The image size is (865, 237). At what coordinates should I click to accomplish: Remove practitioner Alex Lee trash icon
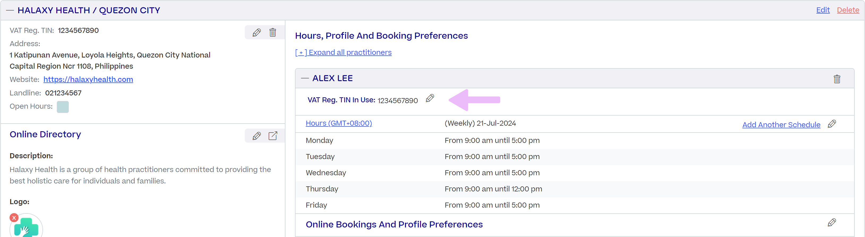coord(837,79)
